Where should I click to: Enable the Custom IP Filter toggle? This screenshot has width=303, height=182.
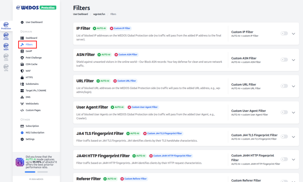[x=284, y=33]
